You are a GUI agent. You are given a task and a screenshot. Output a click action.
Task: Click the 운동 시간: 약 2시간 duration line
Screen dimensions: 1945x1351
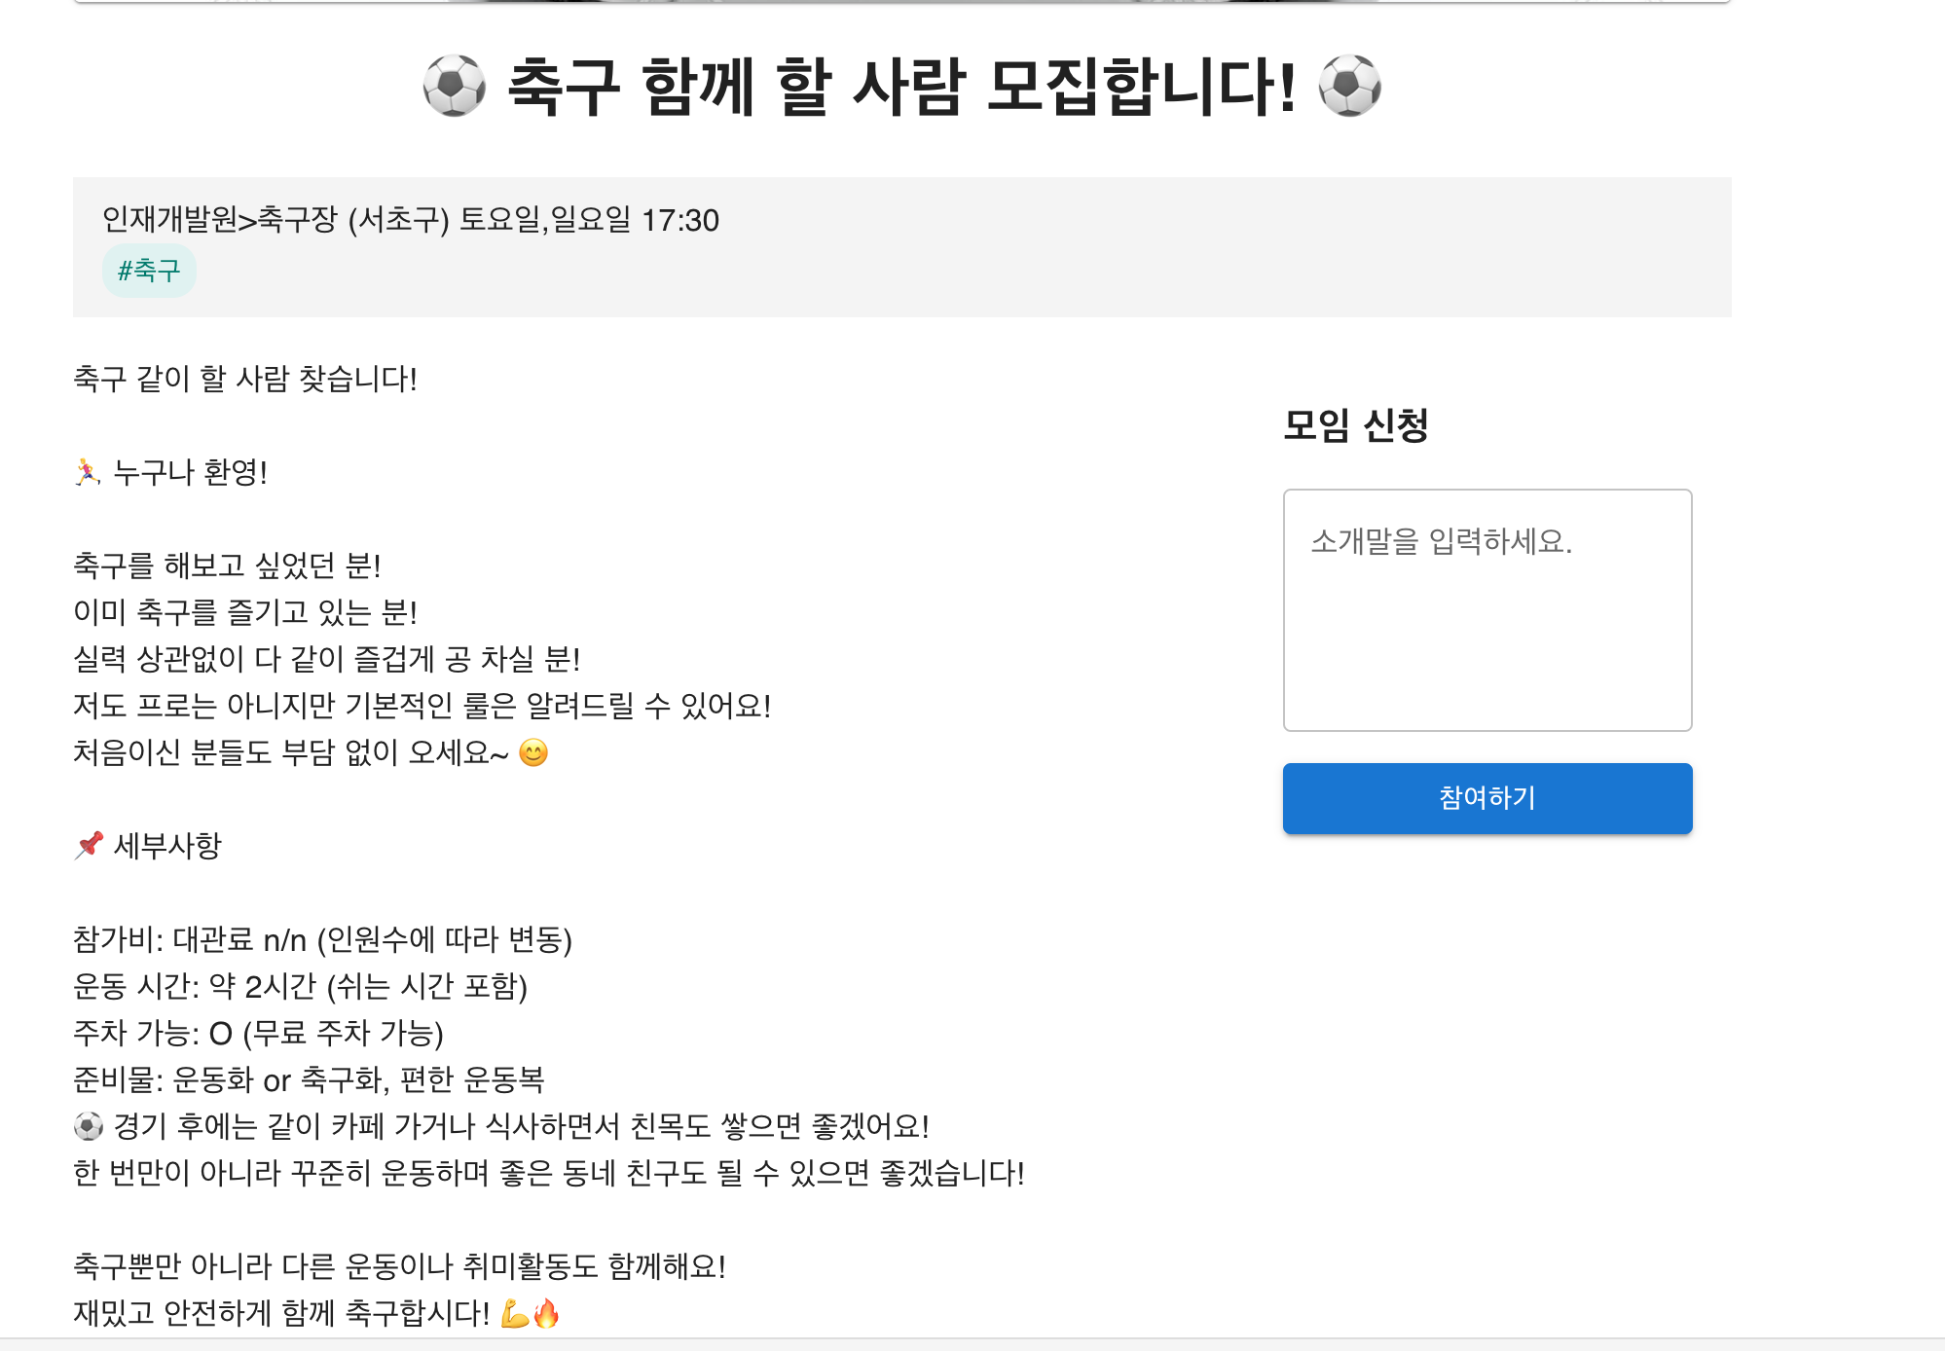click(301, 986)
